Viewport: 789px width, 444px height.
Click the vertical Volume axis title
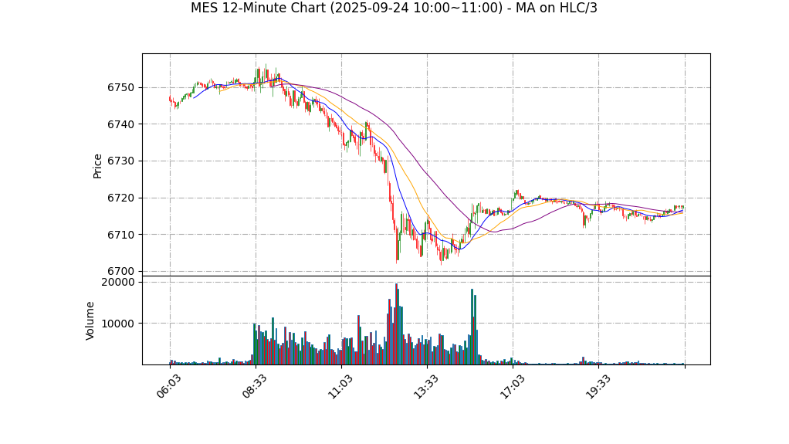click(x=90, y=320)
